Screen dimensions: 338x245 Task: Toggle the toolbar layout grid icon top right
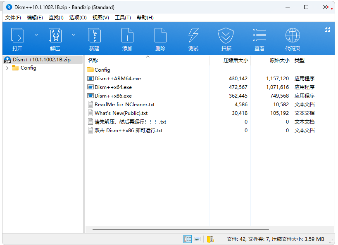point(327,29)
